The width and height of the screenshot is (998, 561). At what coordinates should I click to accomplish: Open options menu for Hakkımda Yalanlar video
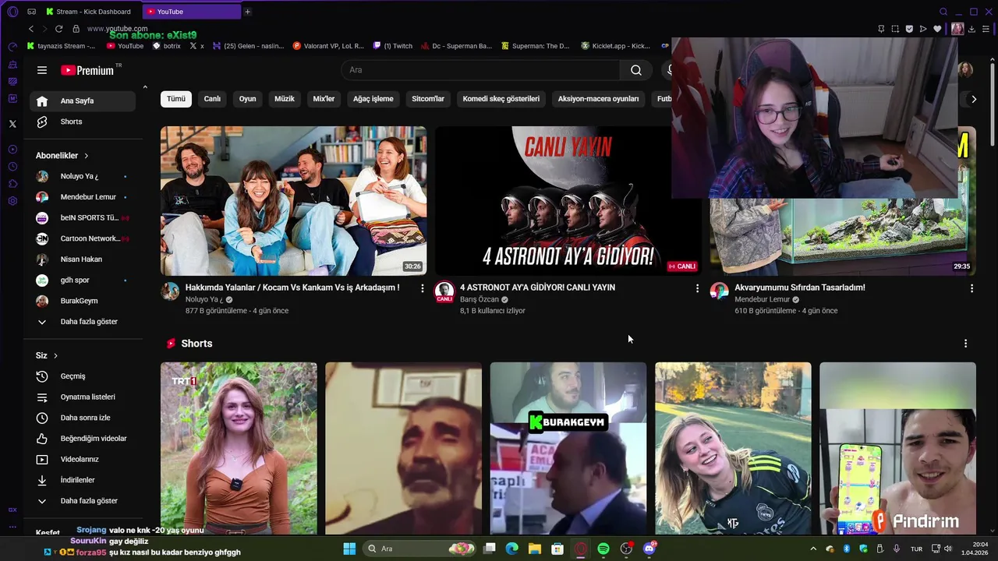(423, 288)
